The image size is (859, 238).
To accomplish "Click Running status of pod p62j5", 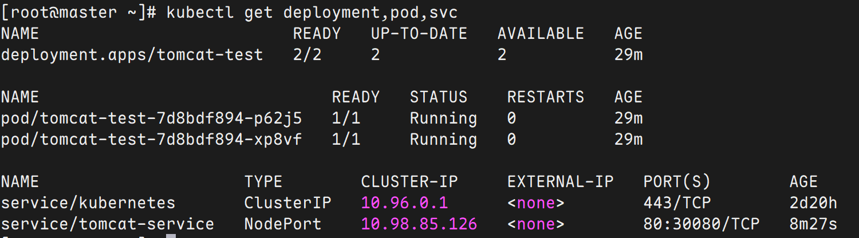I will 443,118.
